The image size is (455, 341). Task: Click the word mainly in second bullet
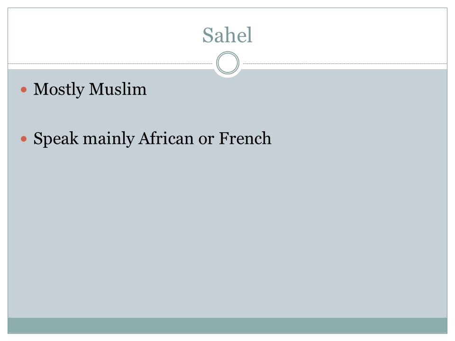[109, 139]
